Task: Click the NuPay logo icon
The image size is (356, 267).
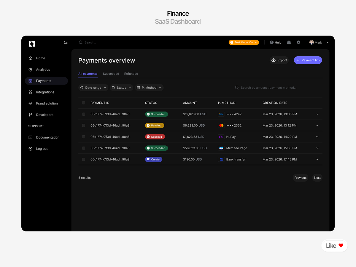Action: 221,137
